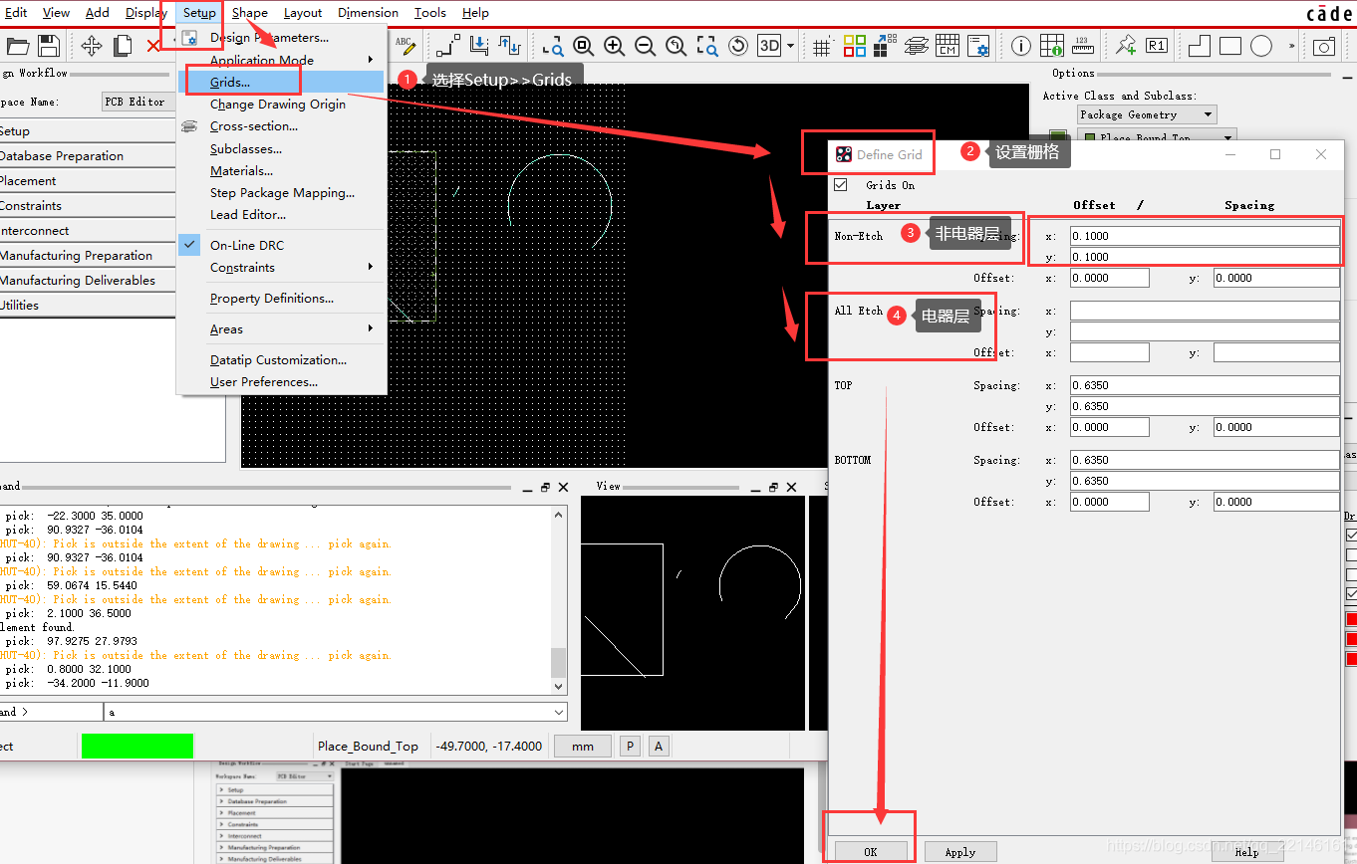Click the camera snapshot toolbar icon
Screen dimensions: 1357x864
coord(1323,46)
